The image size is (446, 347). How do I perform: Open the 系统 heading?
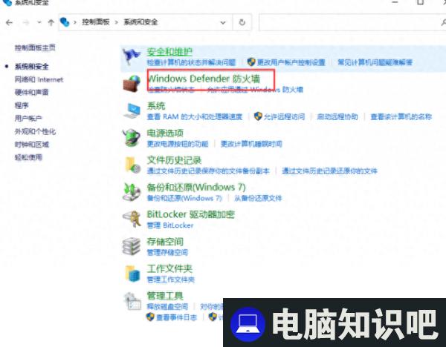point(156,106)
